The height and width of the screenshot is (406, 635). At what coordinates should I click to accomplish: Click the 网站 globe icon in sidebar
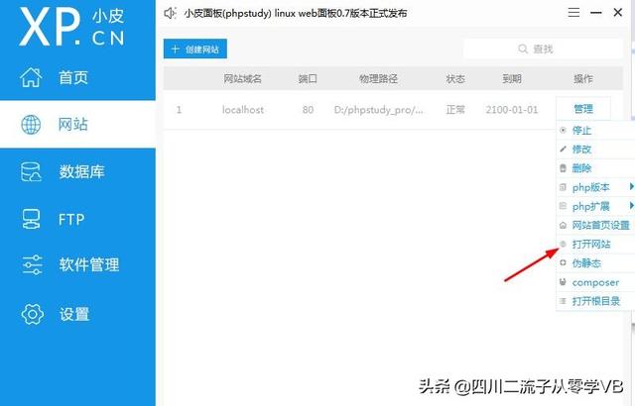(x=32, y=125)
